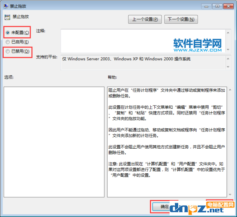Click the empty 选项 options pane
The width and height of the screenshot is (237, 217).
(x=54, y=142)
